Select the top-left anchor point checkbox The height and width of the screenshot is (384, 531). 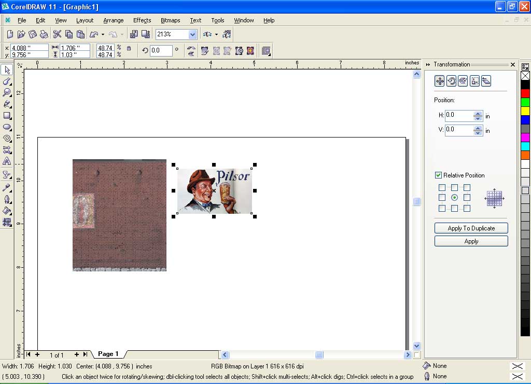pyautogui.click(x=442, y=187)
